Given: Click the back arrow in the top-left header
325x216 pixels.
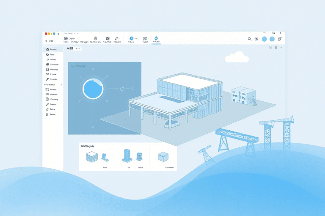Looking at the screenshot, I should click(x=46, y=41).
